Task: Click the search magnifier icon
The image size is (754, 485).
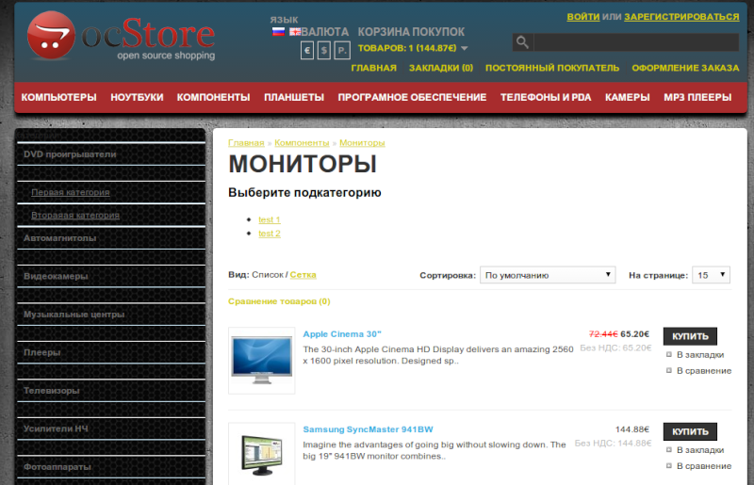Action: tap(523, 42)
